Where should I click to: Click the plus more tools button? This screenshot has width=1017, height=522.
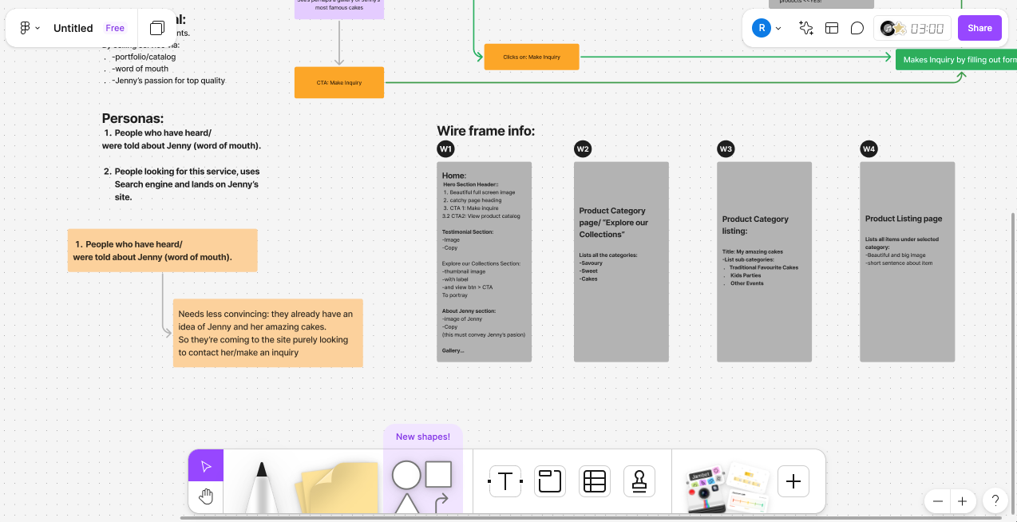(793, 481)
